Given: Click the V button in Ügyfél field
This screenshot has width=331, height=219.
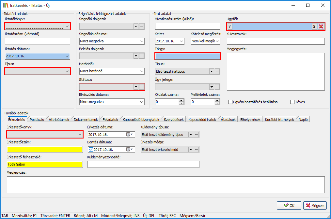Looking at the screenshot, I should point(230,26).
